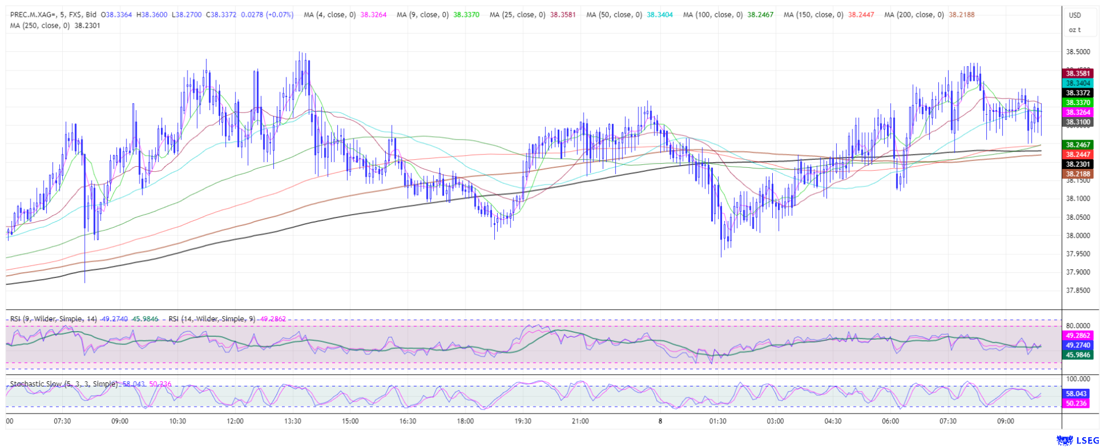Click the day 8 marker on time axis
1105x447 pixels.
tap(660, 421)
